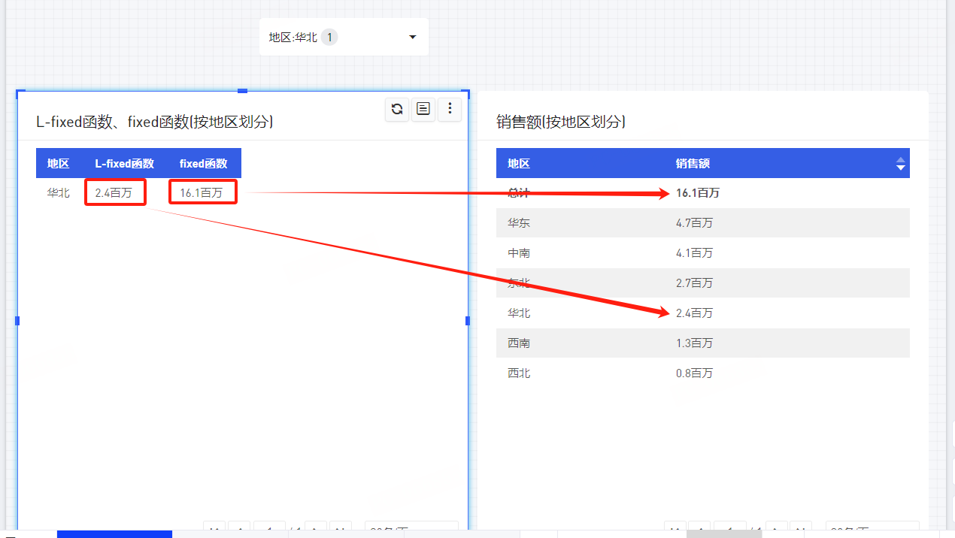
Task: Click the sort arrows on 销售额 column
Action: pyautogui.click(x=900, y=163)
